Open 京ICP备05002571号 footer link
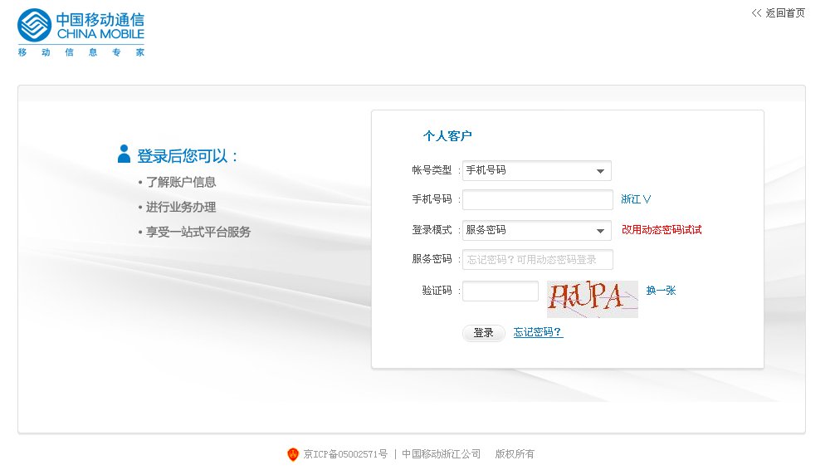Image resolution: width=835 pixels, height=470 pixels. click(345, 454)
